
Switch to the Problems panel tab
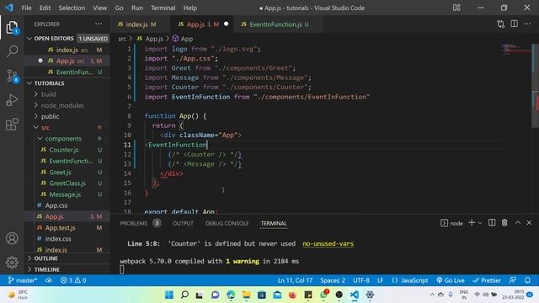tap(133, 223)
